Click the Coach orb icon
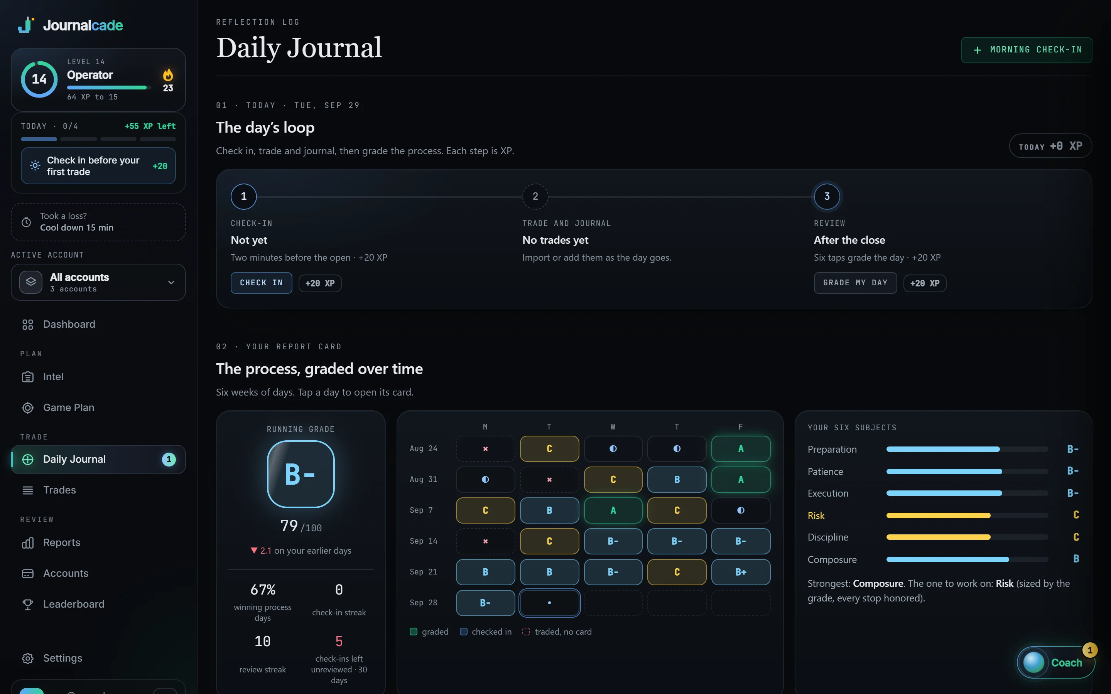The height and width of the screenshot is (694, 1111). point(1033,662)
